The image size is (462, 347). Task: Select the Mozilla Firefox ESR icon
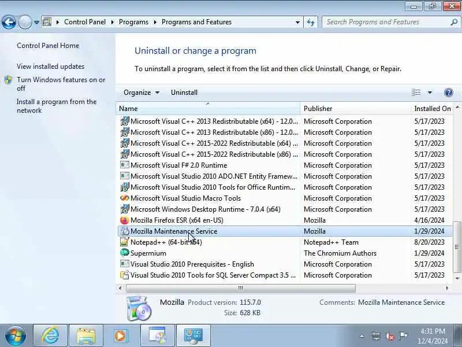tap(125, 220)
